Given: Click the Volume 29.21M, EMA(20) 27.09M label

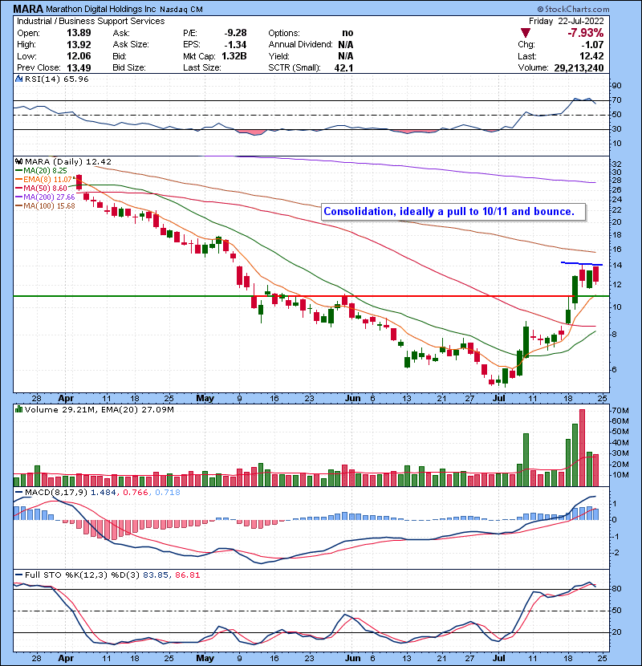Looking at the screenshot, I should click(x=99, y=410).
